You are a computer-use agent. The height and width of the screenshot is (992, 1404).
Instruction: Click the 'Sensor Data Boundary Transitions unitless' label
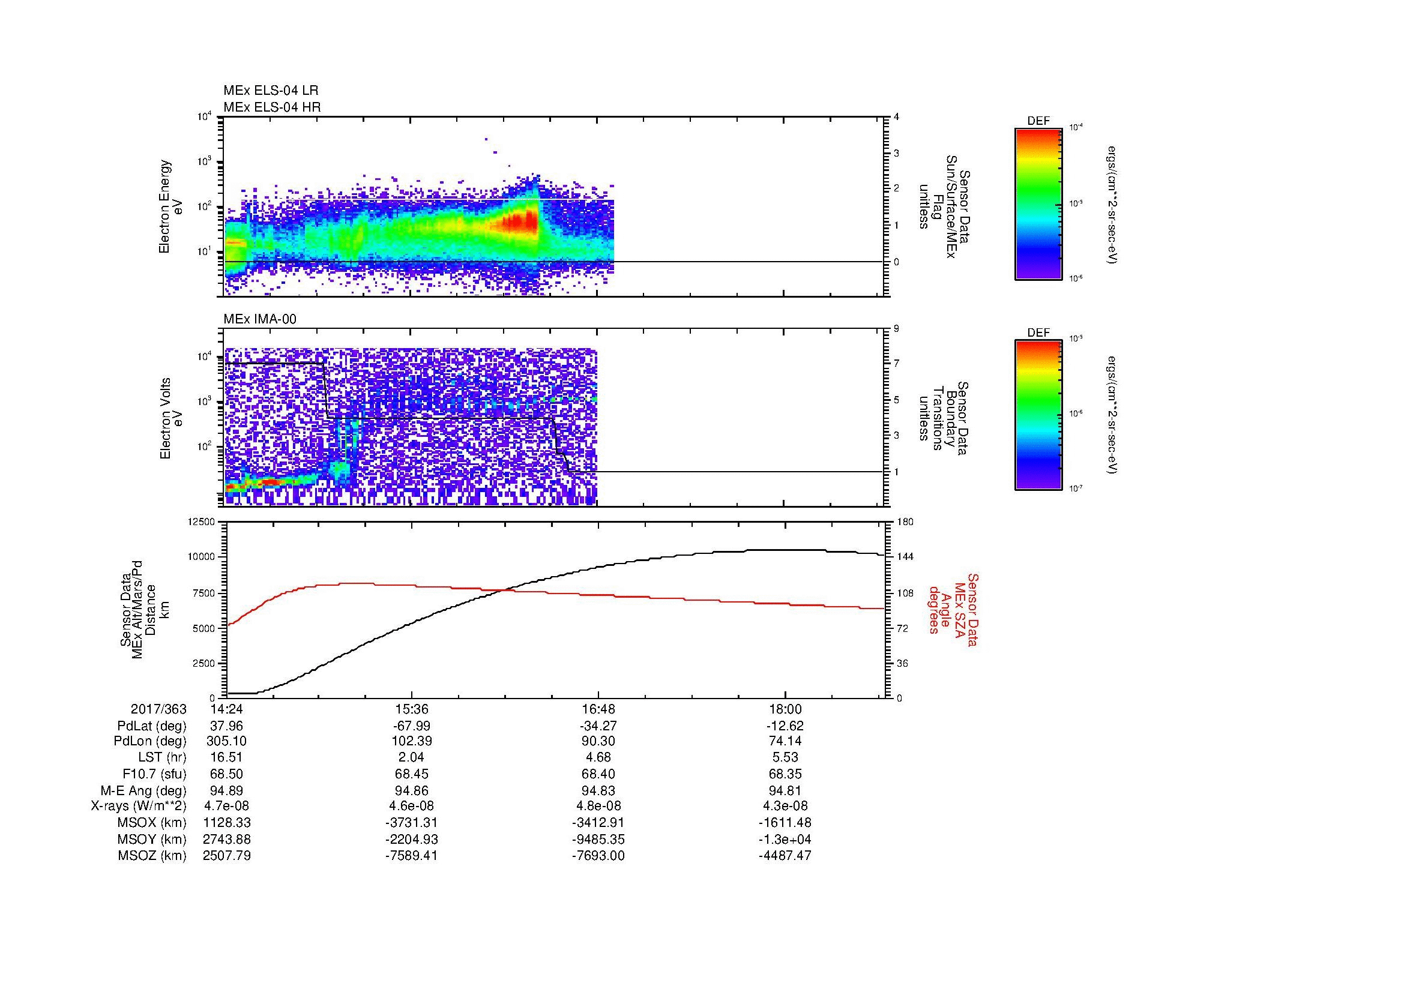[x=944, y=418]
